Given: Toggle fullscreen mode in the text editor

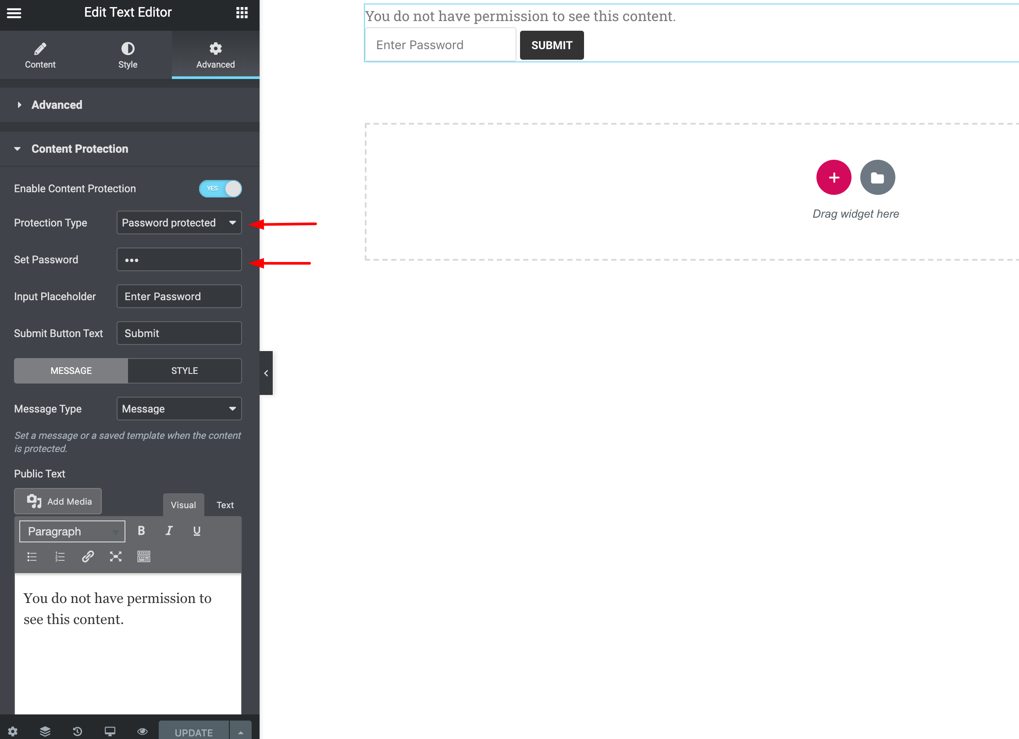Looking at the screenshot, I should coord(116,556).
